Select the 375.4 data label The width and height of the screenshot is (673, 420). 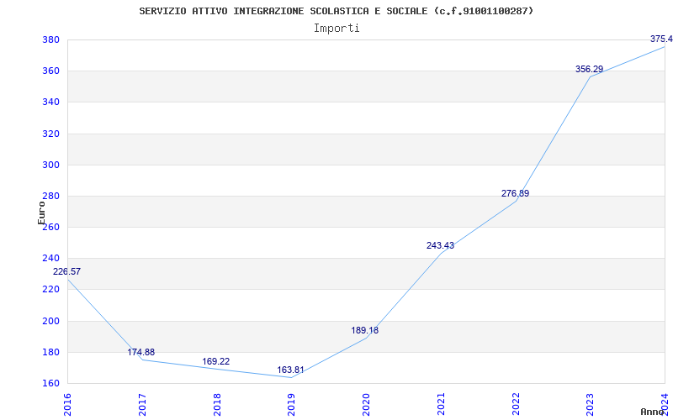coord(661,39)
